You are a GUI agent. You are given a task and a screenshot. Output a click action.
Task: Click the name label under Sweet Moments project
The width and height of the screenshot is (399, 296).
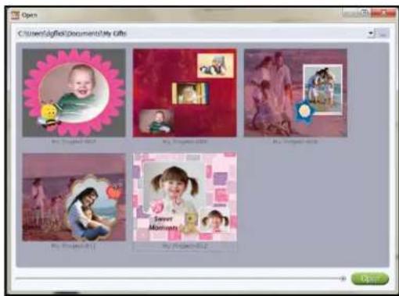[185, 246]
